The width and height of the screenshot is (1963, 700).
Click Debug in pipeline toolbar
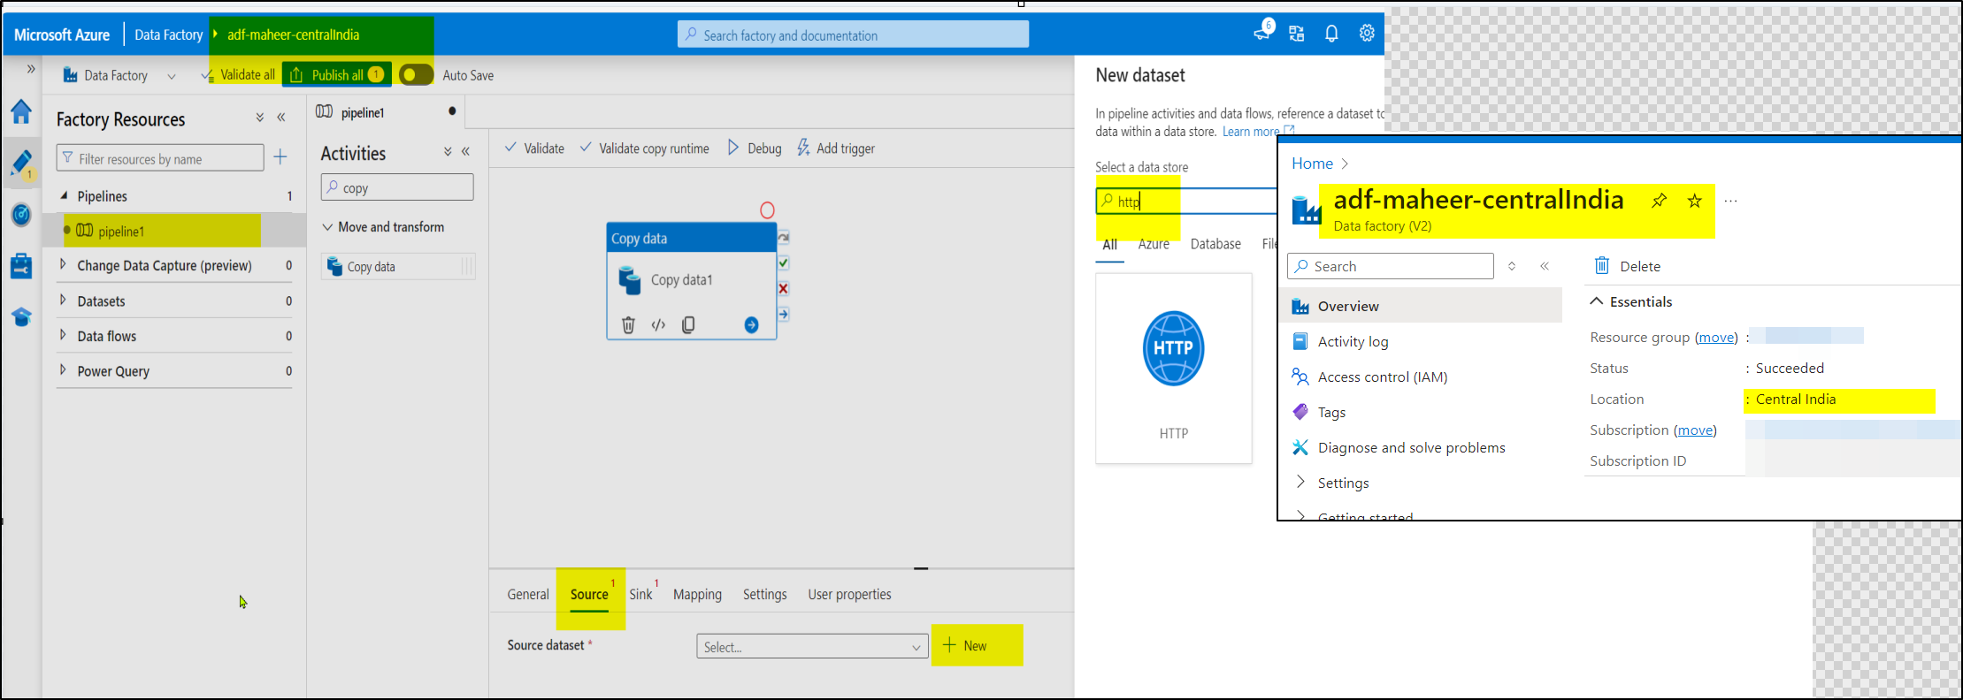pos(755,148)
